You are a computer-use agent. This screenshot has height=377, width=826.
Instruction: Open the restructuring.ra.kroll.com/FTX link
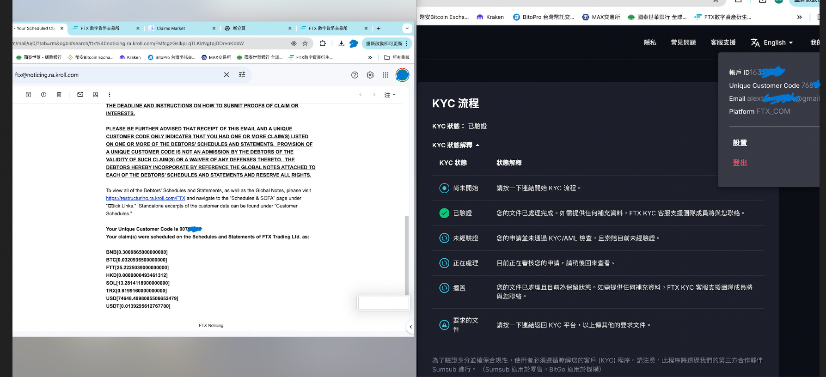coord(146,198)
